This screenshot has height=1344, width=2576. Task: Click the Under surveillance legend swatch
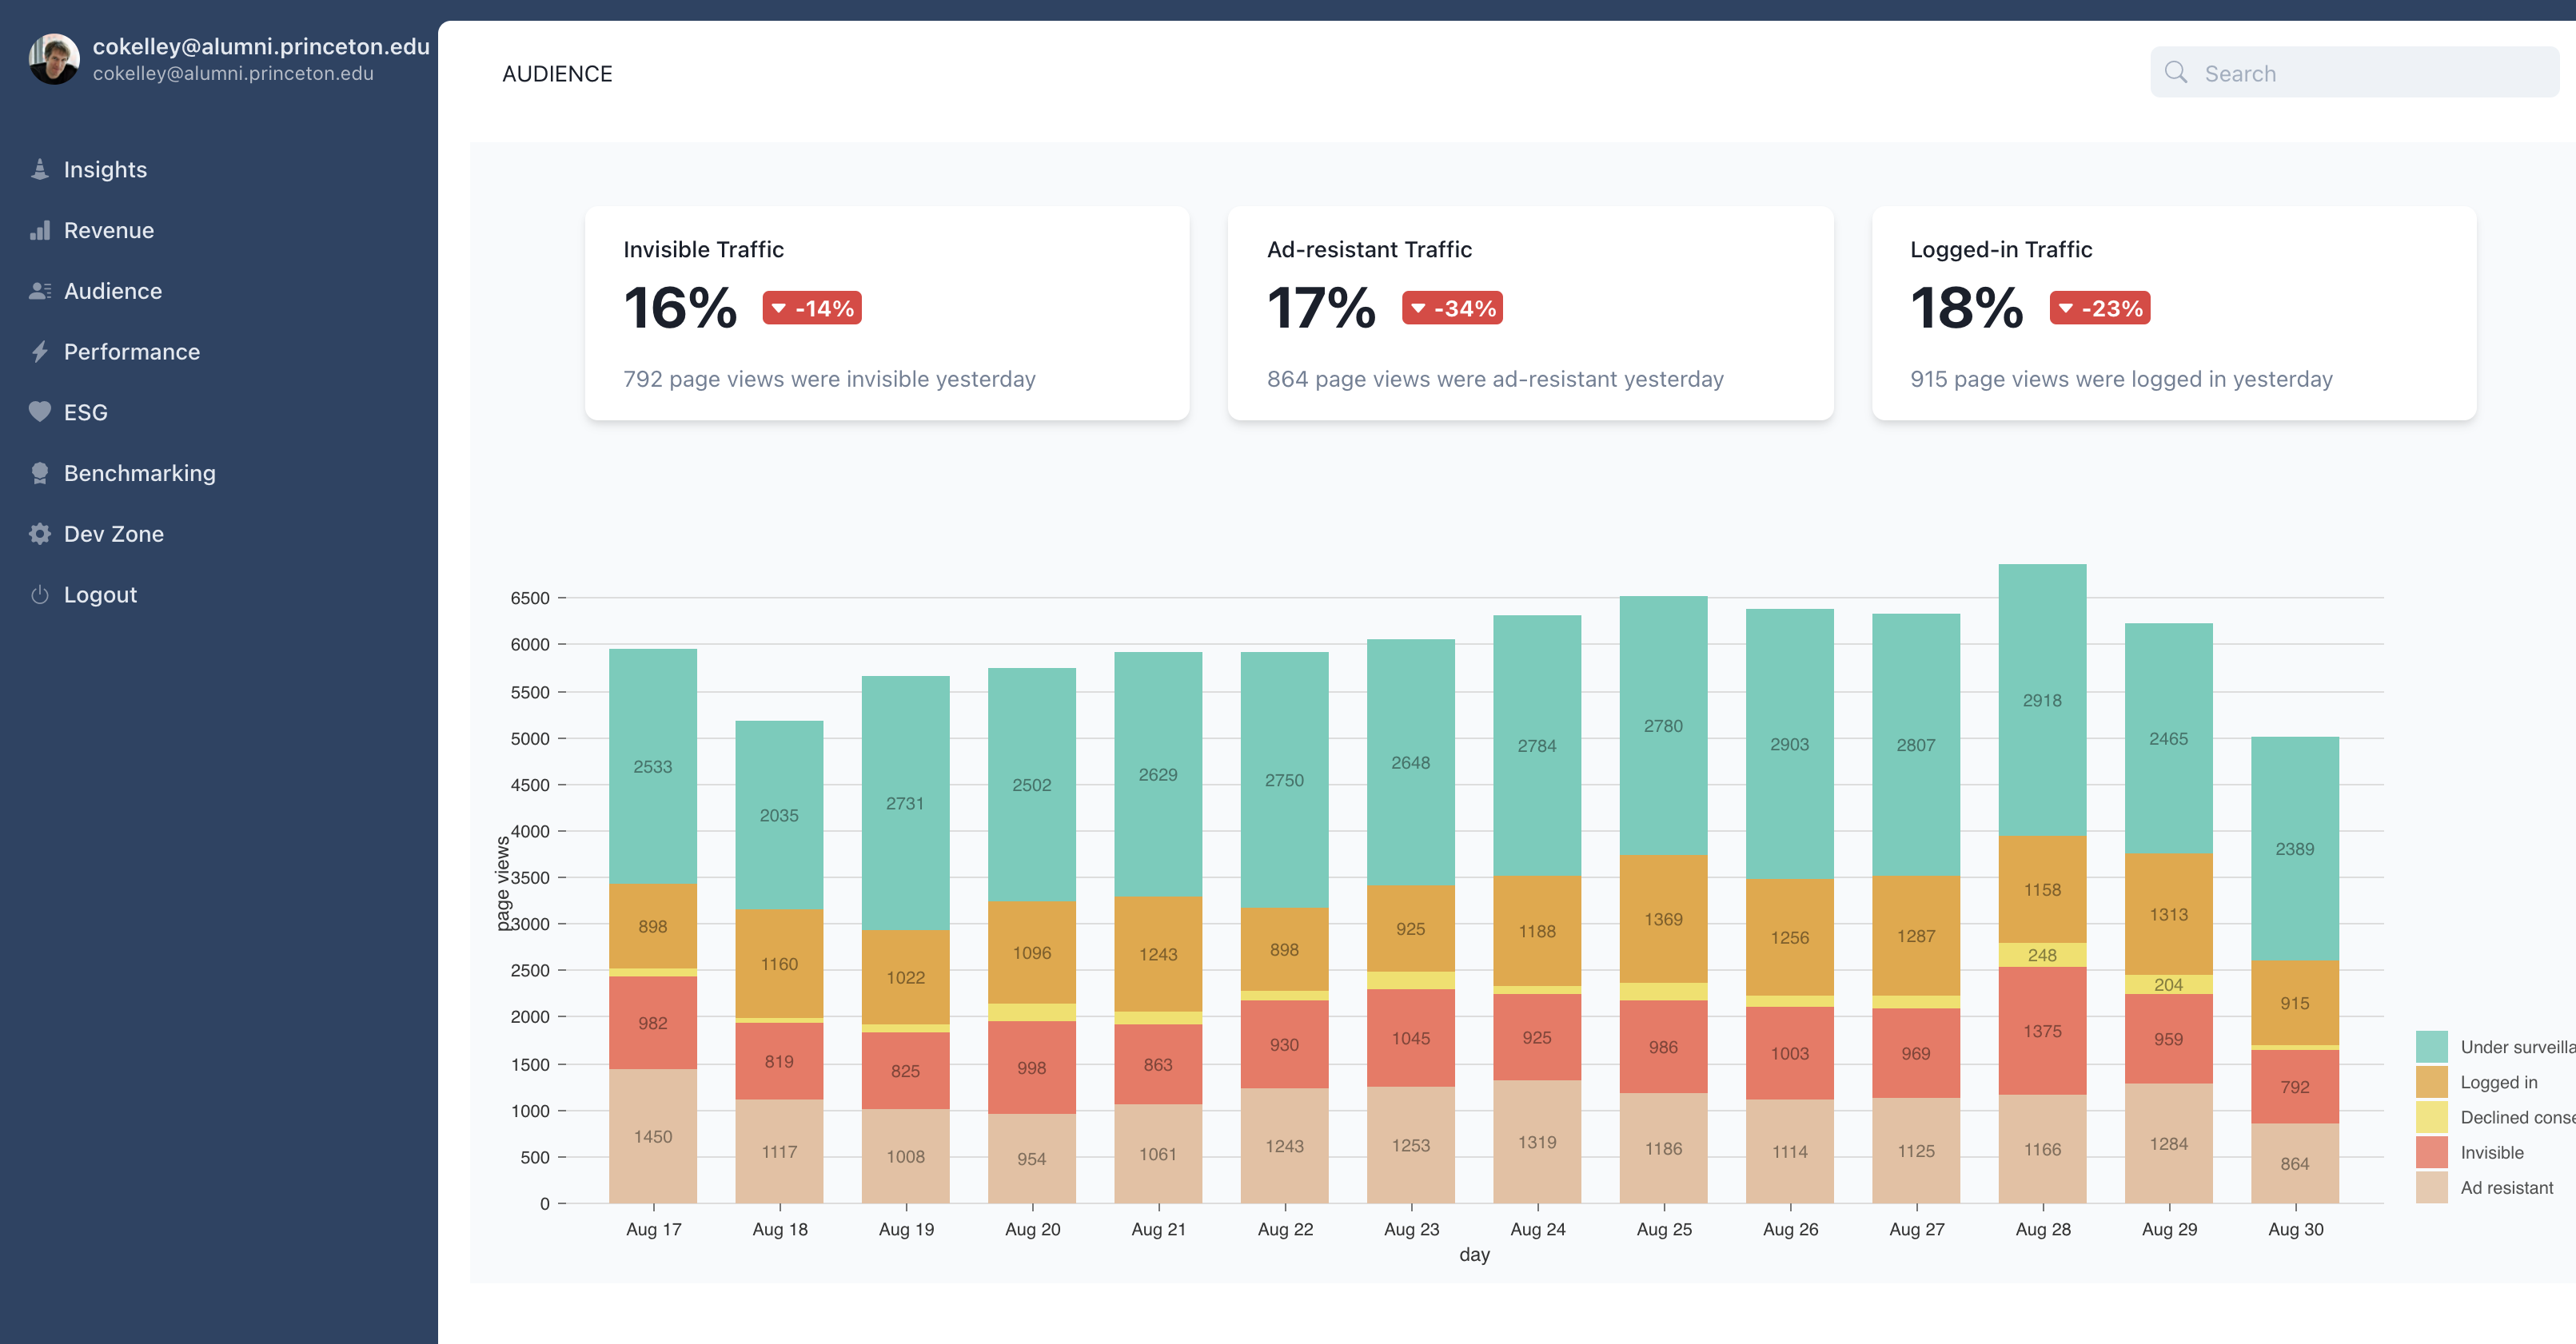2431,1046
